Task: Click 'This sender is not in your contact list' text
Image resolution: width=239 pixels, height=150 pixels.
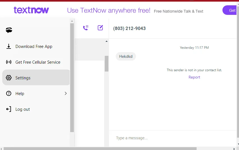Action: click(x=194, y=70)
